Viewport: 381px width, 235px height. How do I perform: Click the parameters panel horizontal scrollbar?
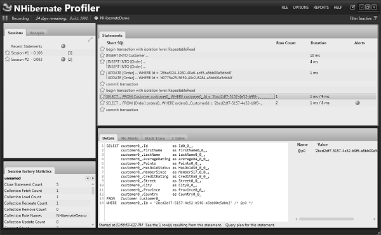[326, 219]
